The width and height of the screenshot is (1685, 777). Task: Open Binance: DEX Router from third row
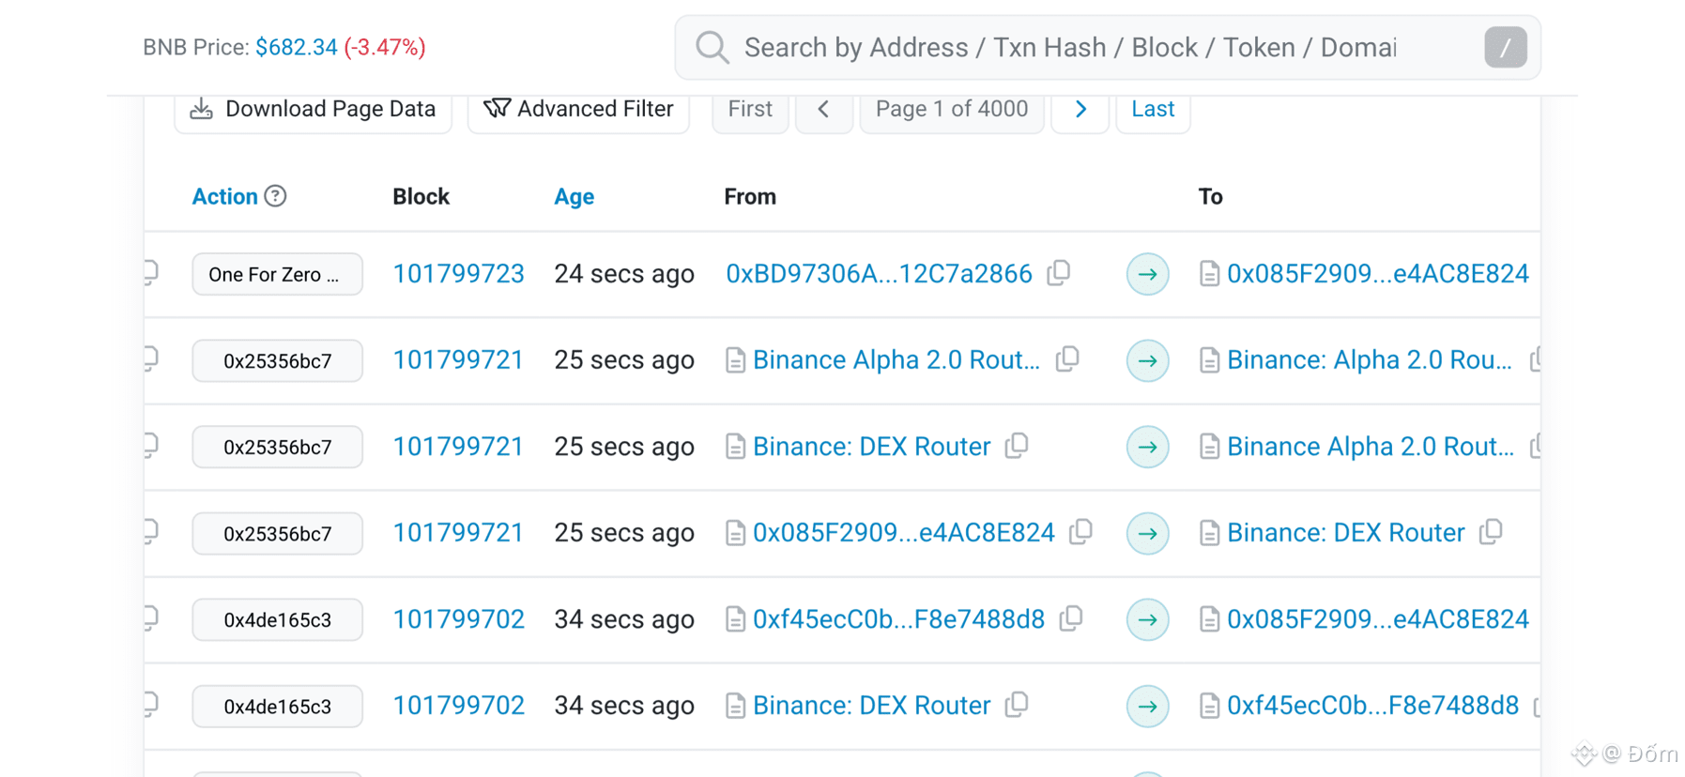(x=871, y=447)
